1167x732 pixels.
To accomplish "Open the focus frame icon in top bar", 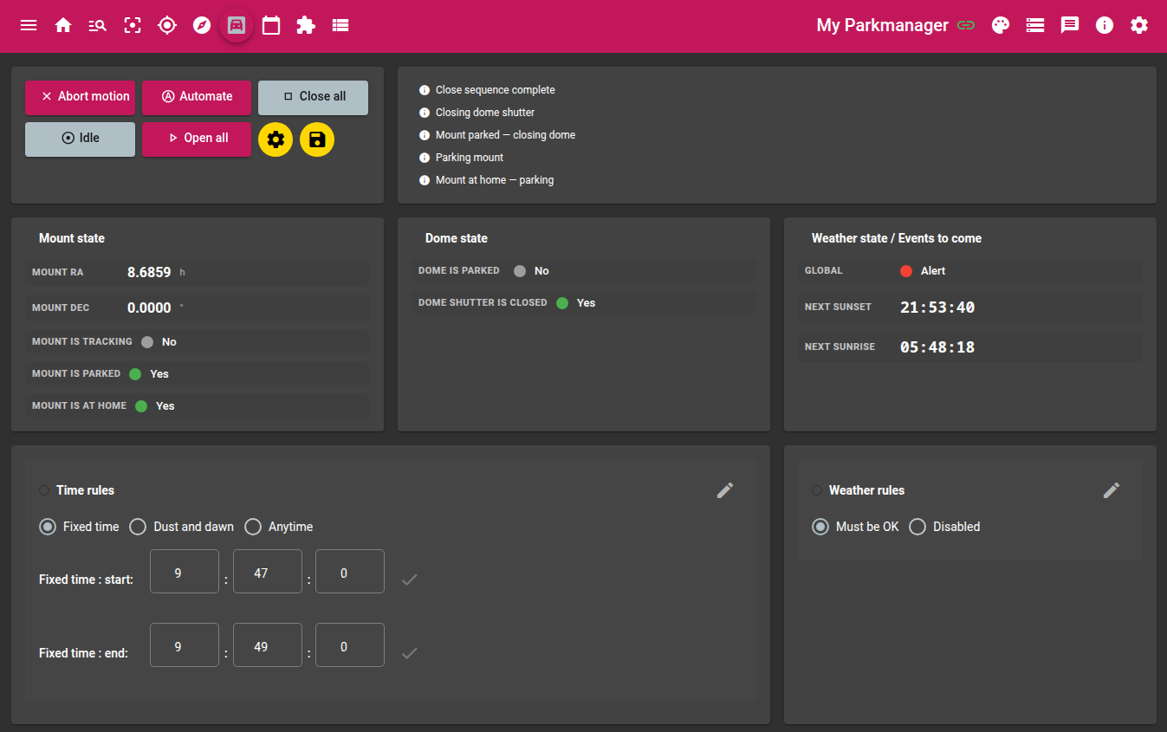I will pos(133,25).
